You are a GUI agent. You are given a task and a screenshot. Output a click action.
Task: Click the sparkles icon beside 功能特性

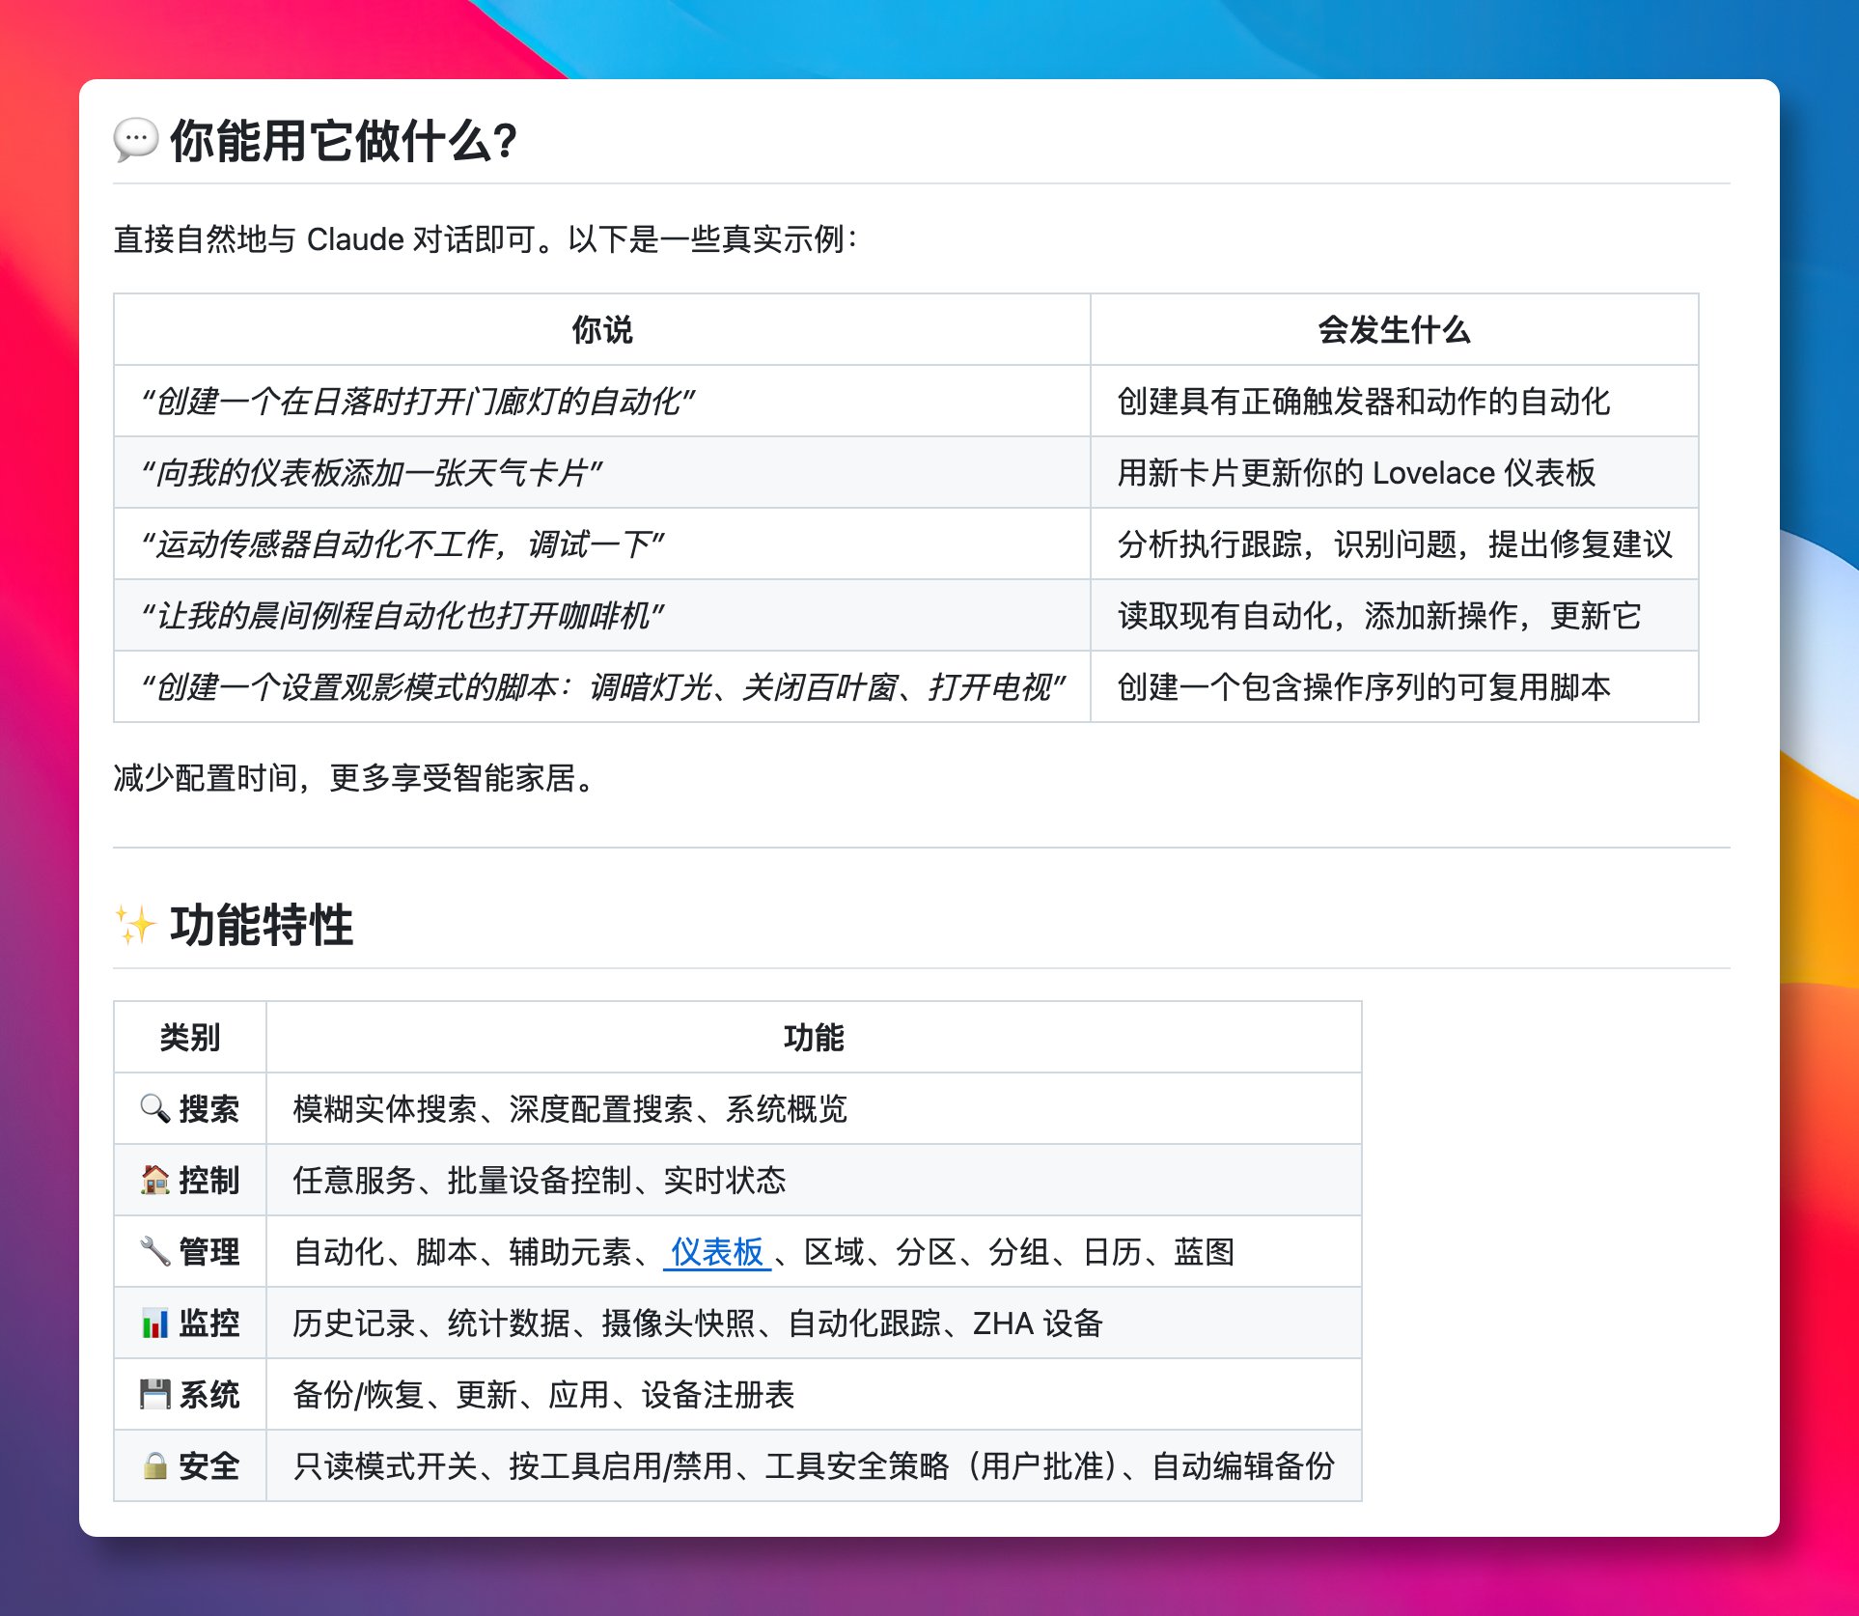tap(135, 925)
